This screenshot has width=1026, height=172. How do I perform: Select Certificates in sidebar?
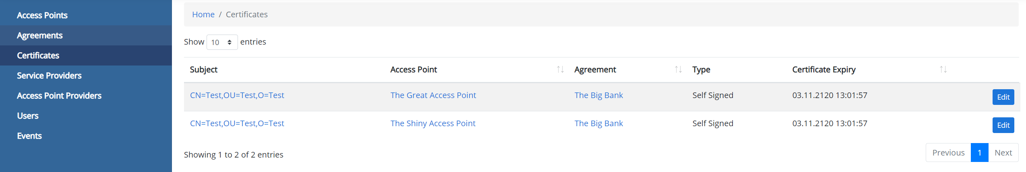(38, 55)
